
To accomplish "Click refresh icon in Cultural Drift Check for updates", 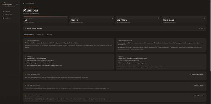I will coord(194,85).
